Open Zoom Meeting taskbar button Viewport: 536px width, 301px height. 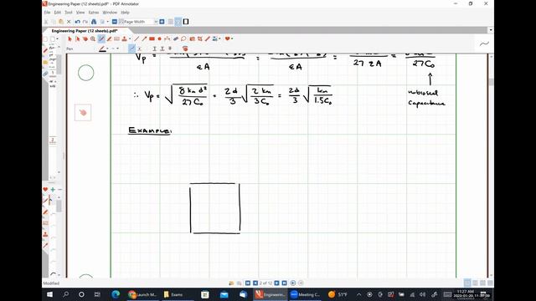(305, 294)
